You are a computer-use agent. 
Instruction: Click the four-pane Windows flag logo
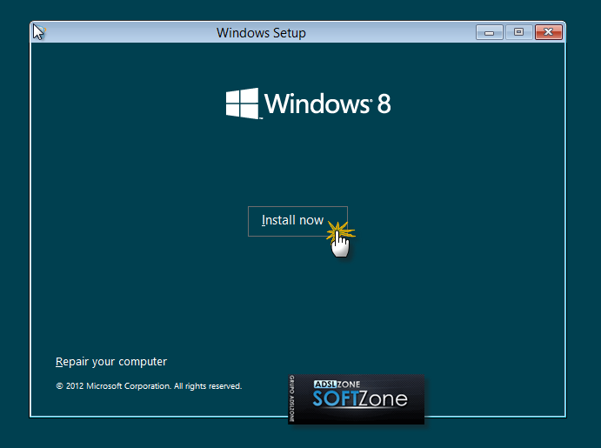tap(243, 104)
